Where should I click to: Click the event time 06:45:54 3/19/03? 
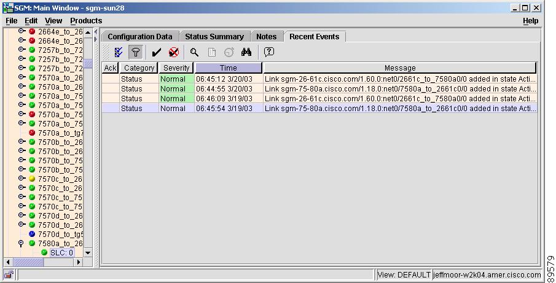(x=224, y=109)
